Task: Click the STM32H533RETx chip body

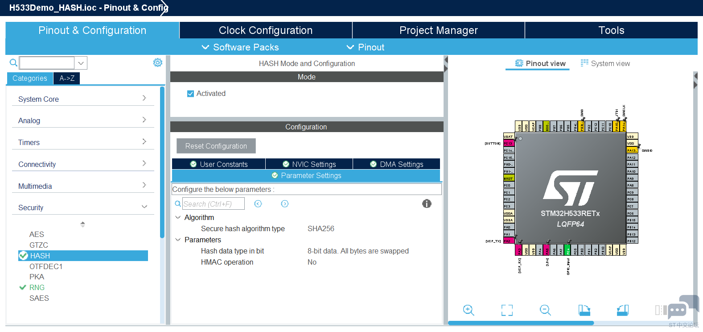Action: pos(570,188)
